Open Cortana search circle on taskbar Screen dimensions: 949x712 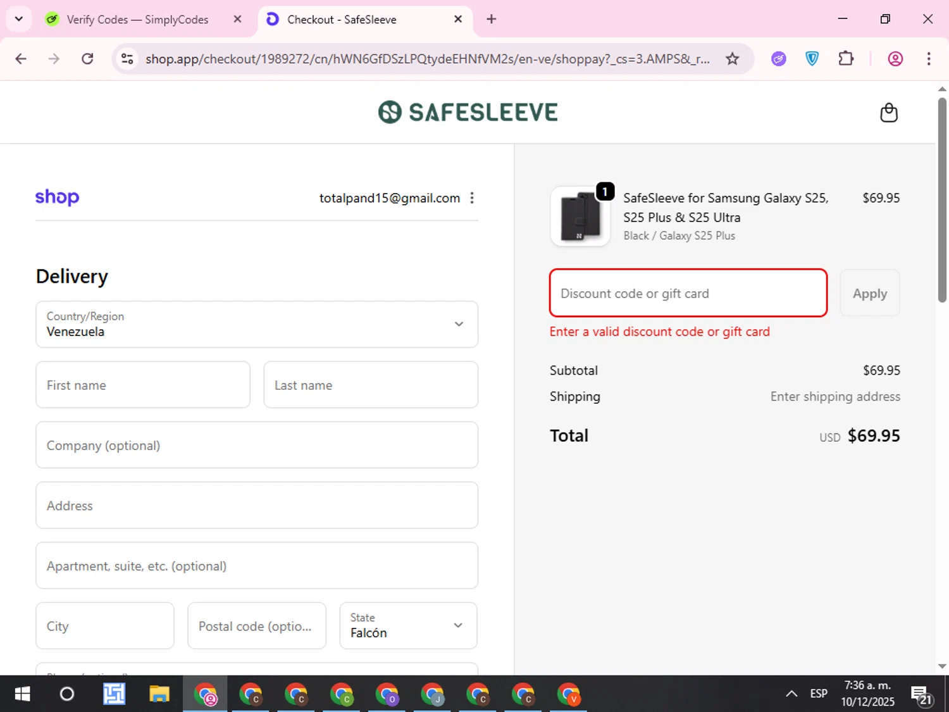tap(67, 694)
